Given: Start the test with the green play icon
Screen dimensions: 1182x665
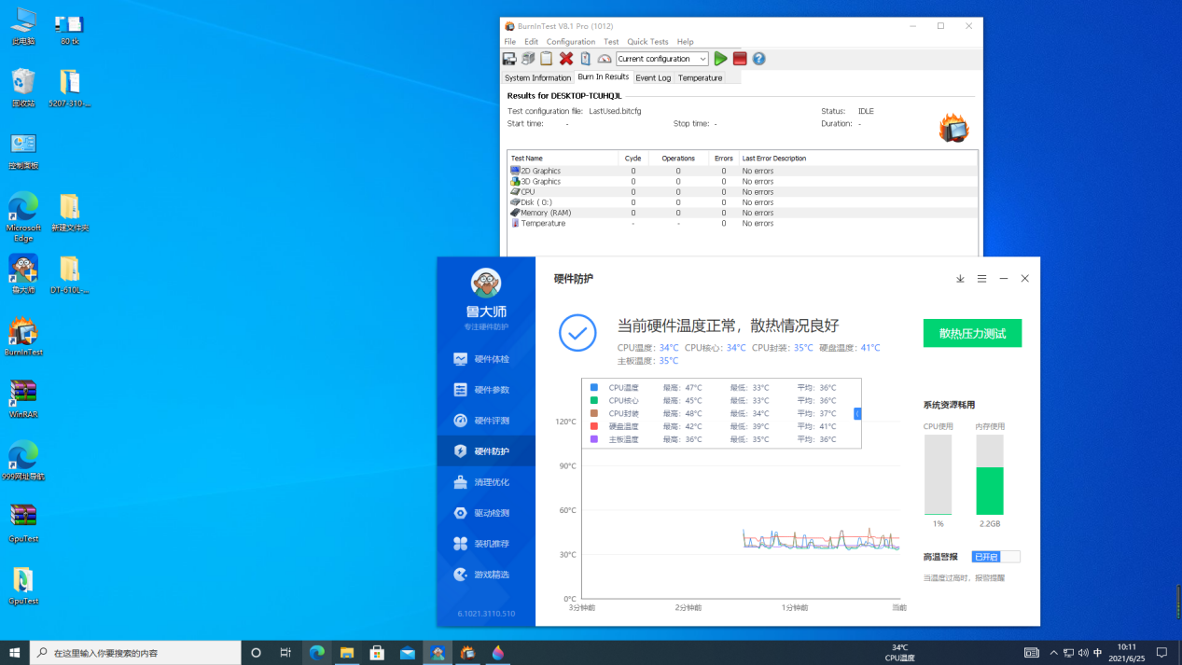Looking at the screenshot, I should [719, 58].
